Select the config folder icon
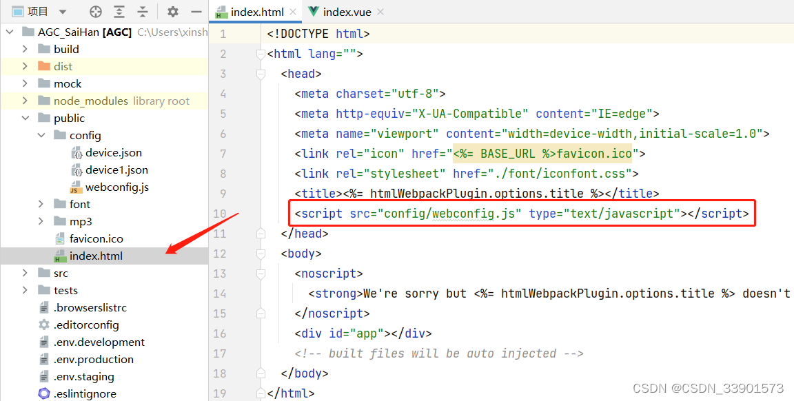 (x=60, y=135)
